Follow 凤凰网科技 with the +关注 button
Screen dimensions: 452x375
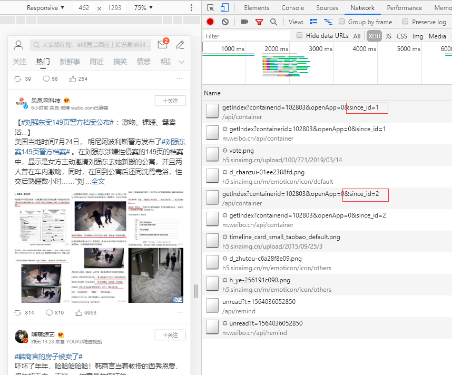pos(170,101)
